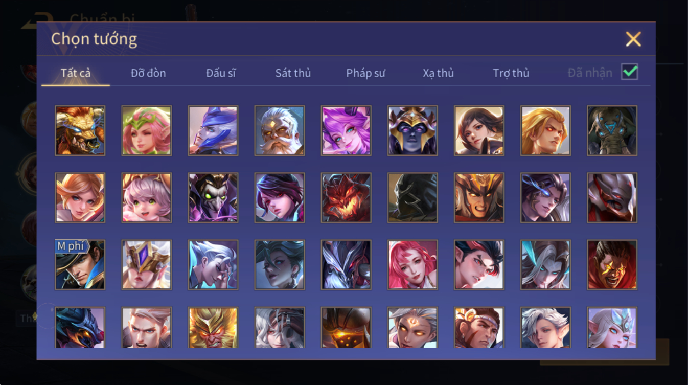
Task: Open the Đấu sĩ tab
Action: pyautogui.click(x=221, y=73)
